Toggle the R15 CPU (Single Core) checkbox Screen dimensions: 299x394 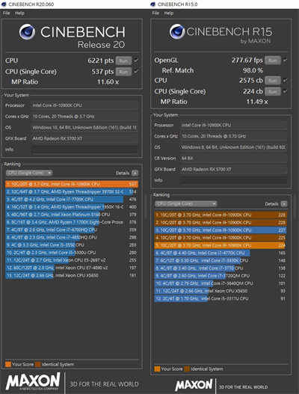click(285, 91)
